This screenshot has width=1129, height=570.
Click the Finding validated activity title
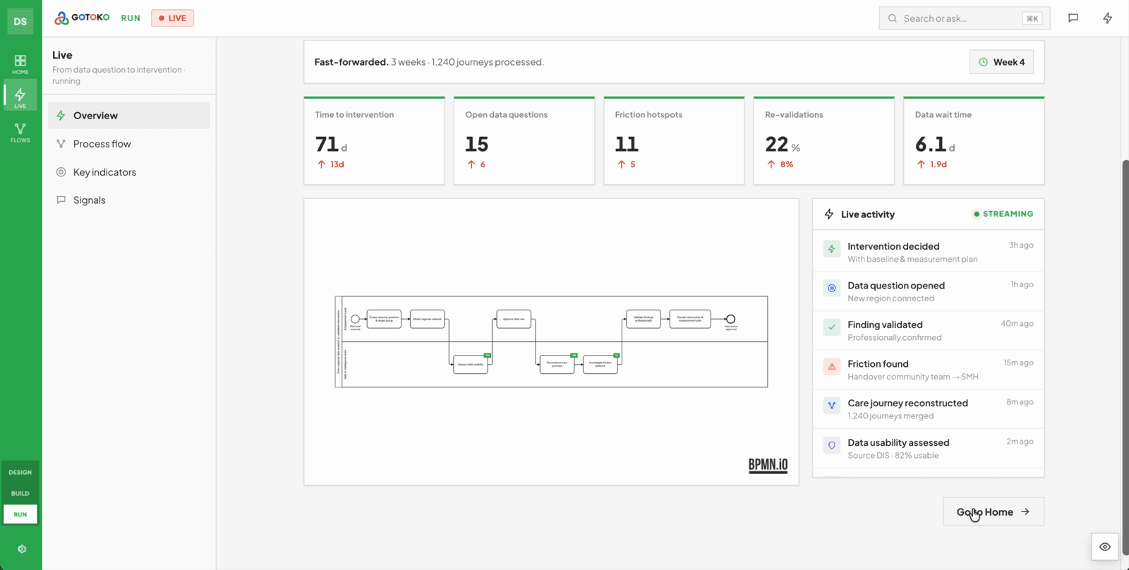coord(885,325)
